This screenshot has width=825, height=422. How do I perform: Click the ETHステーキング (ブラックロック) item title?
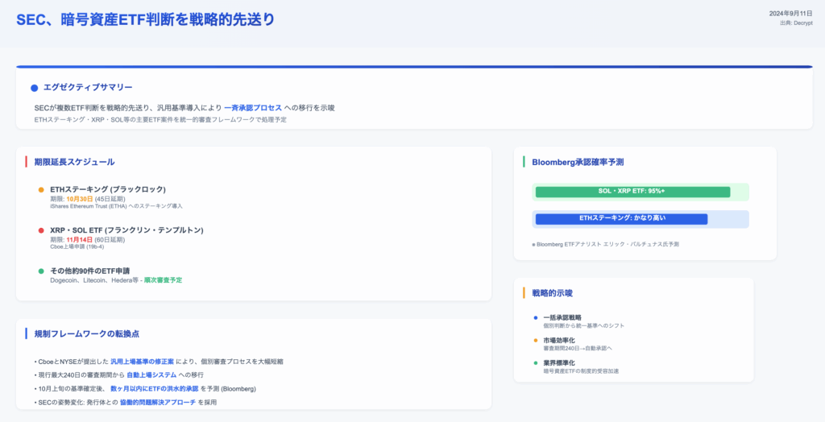tap(108, 189)
